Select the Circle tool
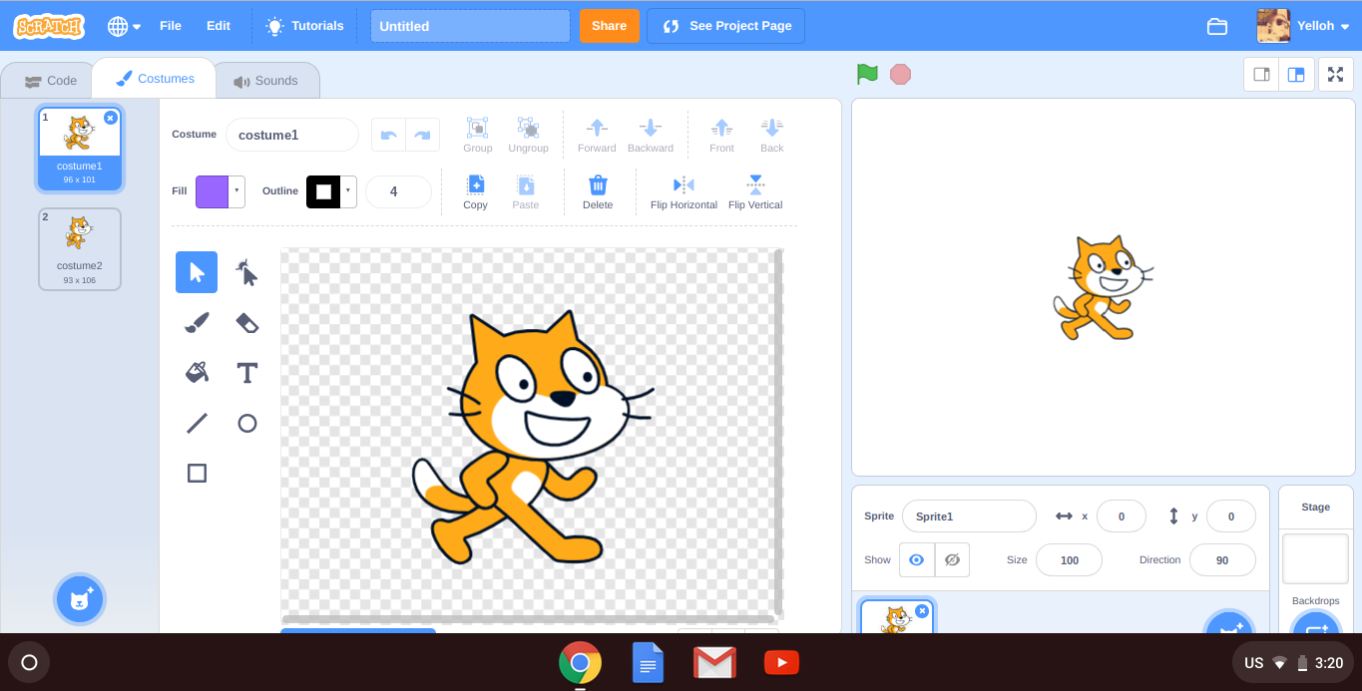1362x691 pixels. [x=246, y=423]
